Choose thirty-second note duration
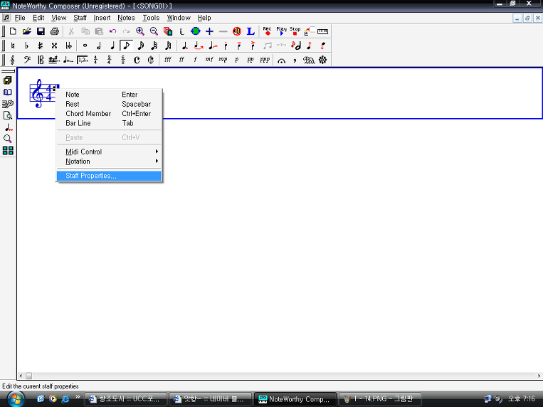 coord(154,46)
